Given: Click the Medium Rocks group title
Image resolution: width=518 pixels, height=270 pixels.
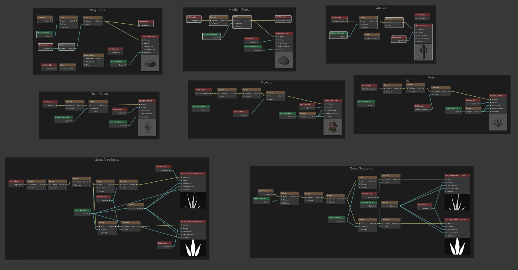Looking at the screenshot, I should click(239, 10).
